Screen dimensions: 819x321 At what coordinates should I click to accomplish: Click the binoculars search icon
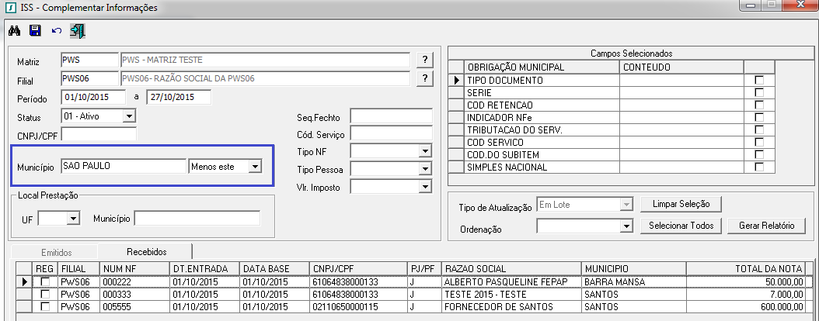tap(15, 31)
